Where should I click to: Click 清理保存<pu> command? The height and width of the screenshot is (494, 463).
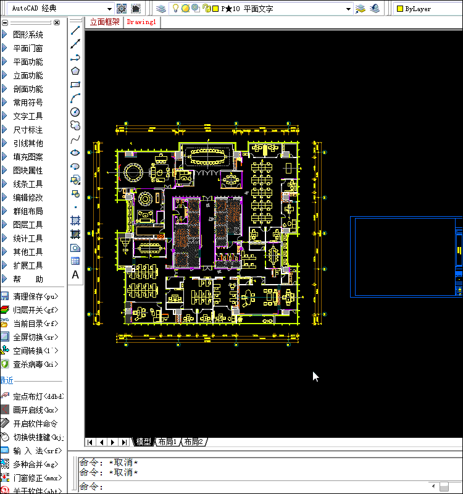(x=35, y=296)
